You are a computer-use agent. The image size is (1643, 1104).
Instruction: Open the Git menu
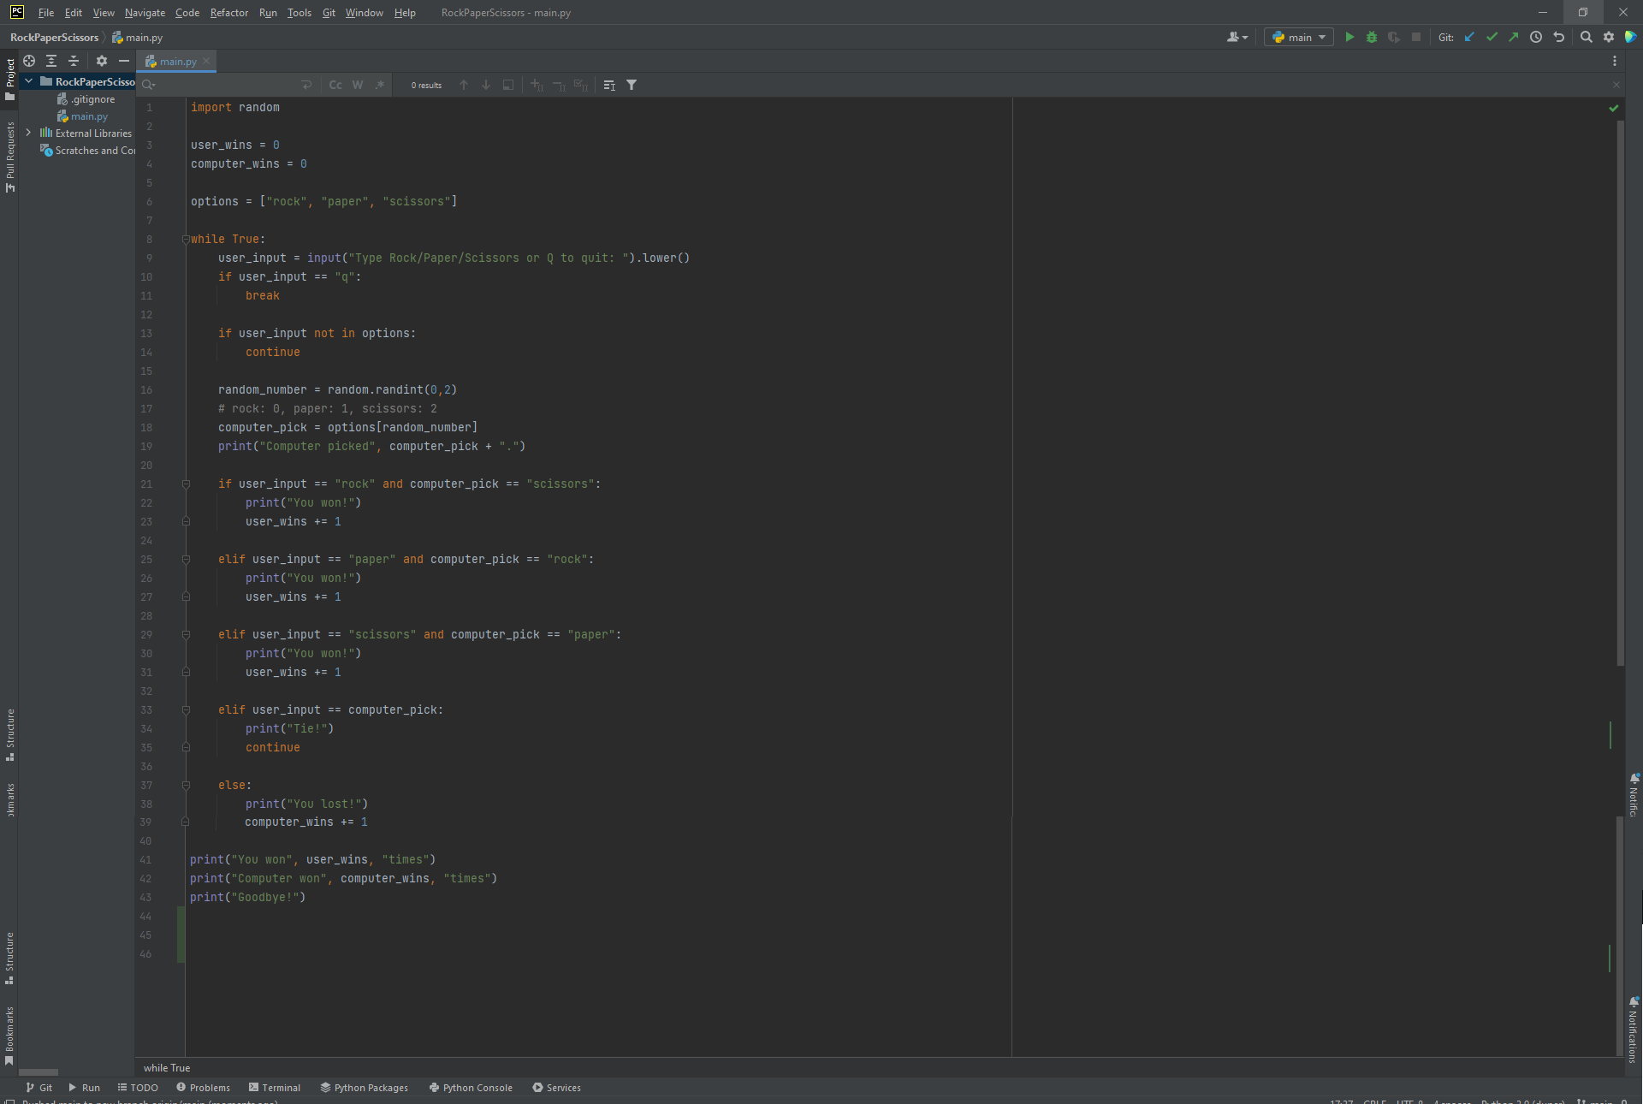(x=329, y=12)
